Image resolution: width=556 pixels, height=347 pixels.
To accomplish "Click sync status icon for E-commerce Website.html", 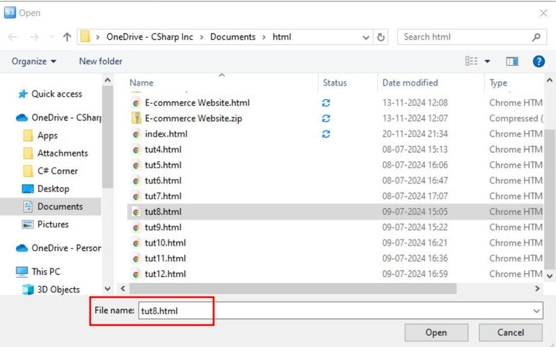I will pyautogui.click(x=326, y=103).
